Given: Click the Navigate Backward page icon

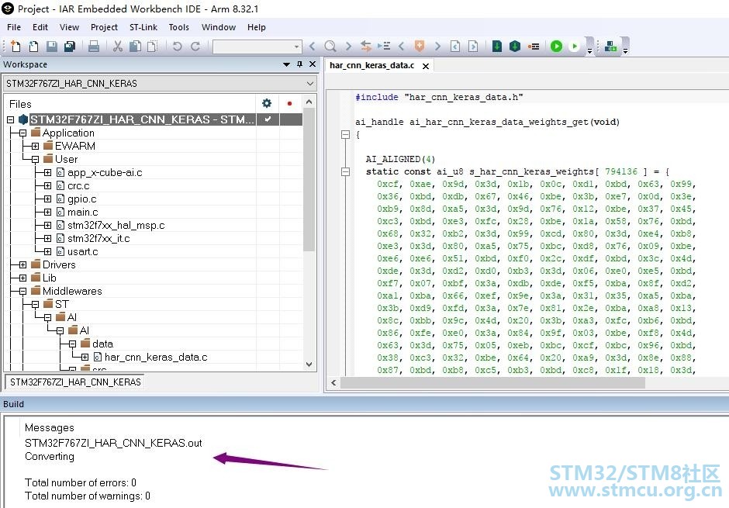Looking at the screenshot, I should click(x=456, y=46).
